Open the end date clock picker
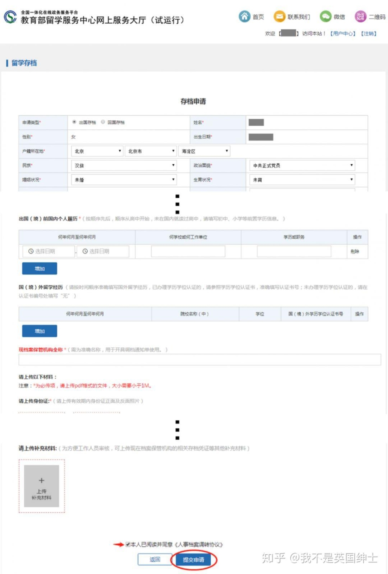 coord(85,251)
